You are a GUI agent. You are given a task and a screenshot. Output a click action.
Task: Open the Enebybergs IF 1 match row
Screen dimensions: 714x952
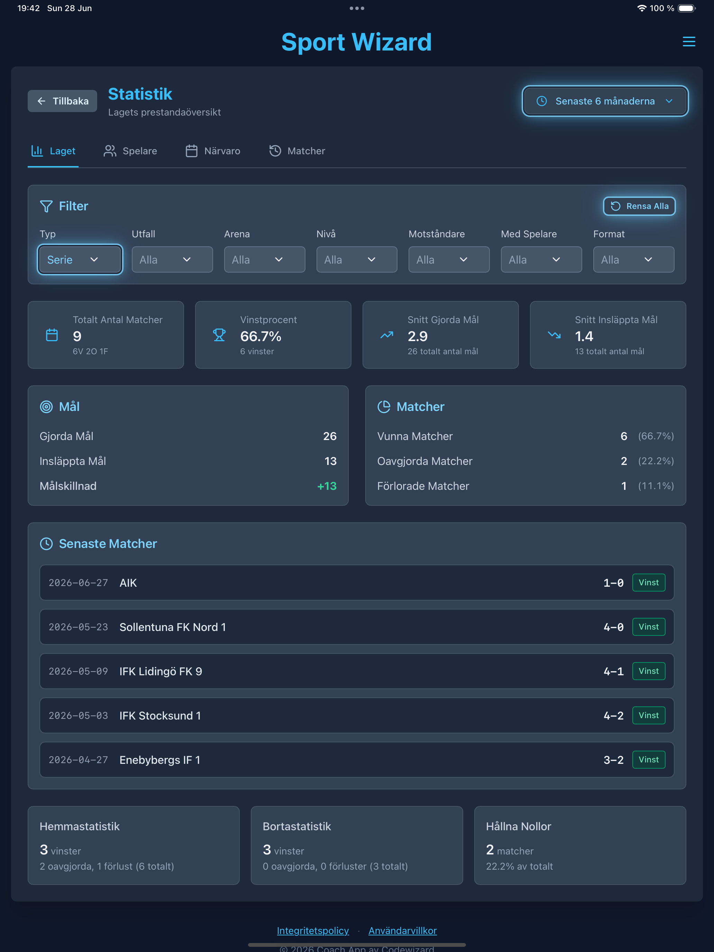tap(357, 760)
